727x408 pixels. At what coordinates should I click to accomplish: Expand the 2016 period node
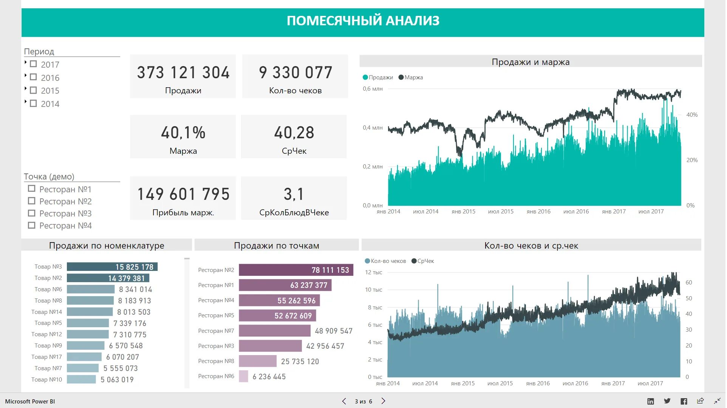point(25,76)
